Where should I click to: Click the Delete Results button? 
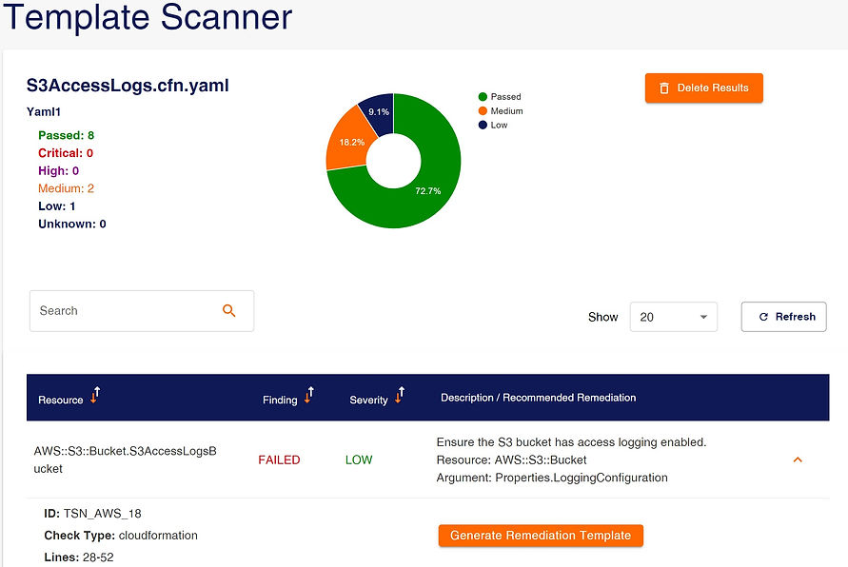pyautogui.click(x=703, y=88)
